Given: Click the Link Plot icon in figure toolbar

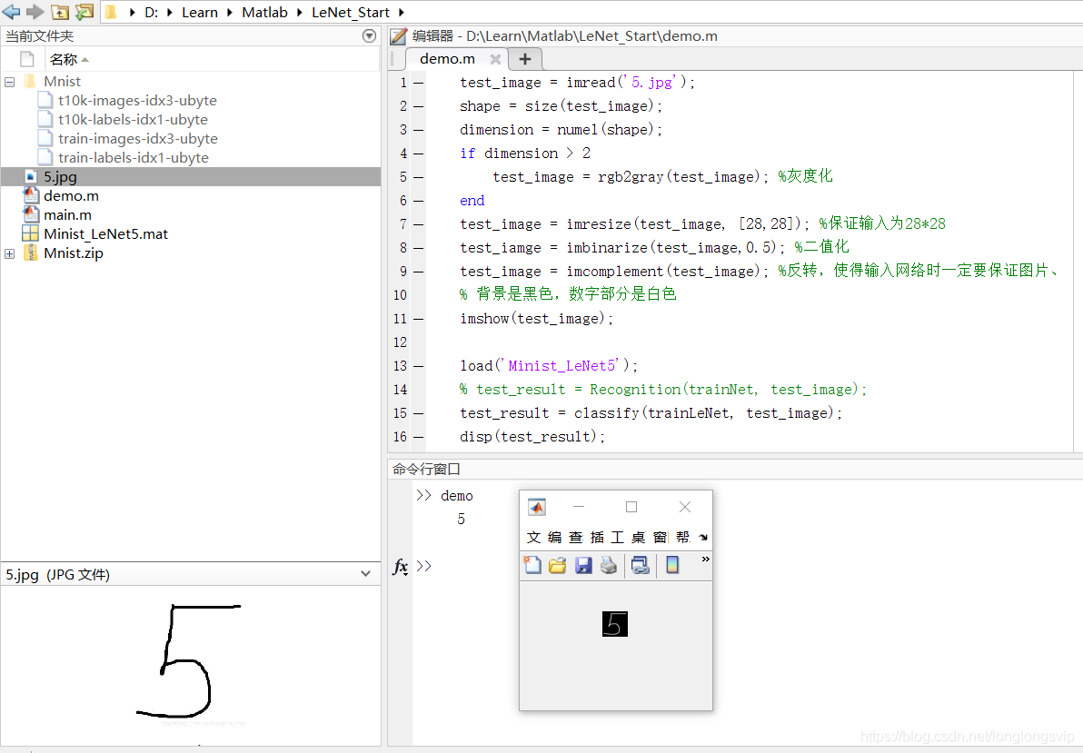Looking at the screenshot, I should 641,565.
